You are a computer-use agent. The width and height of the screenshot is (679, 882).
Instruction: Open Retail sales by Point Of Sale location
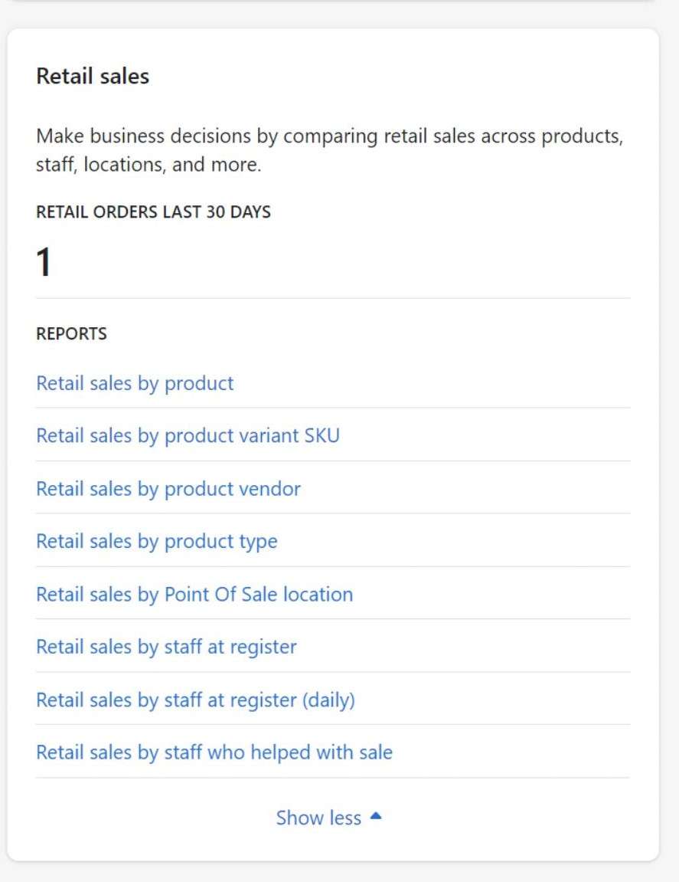coord(194,594)
